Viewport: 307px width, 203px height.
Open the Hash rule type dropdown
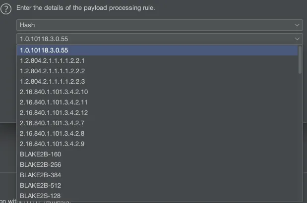point(159,25)
